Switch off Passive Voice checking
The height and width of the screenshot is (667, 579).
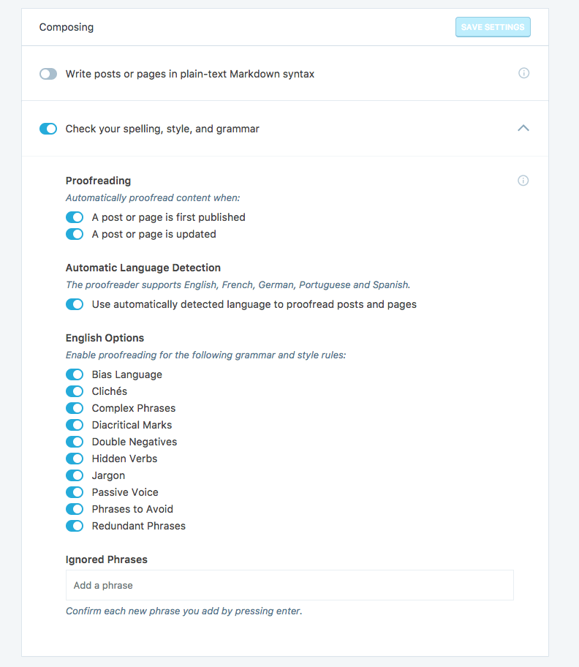click(75, 492)
